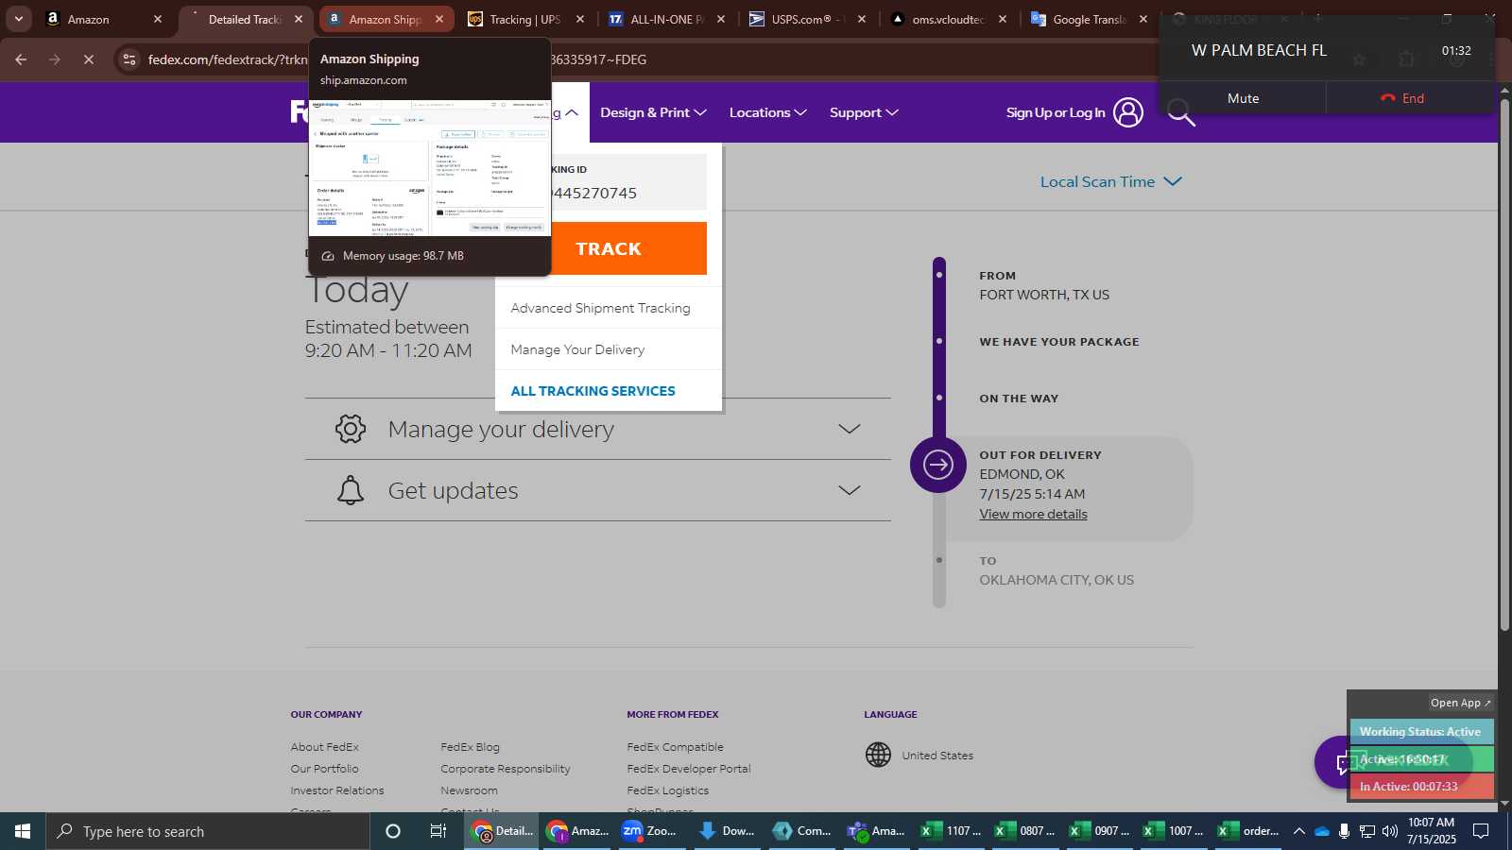
Task: Click Open App in the status widget
Action: pyautogui.click(x=1460, y=703)
